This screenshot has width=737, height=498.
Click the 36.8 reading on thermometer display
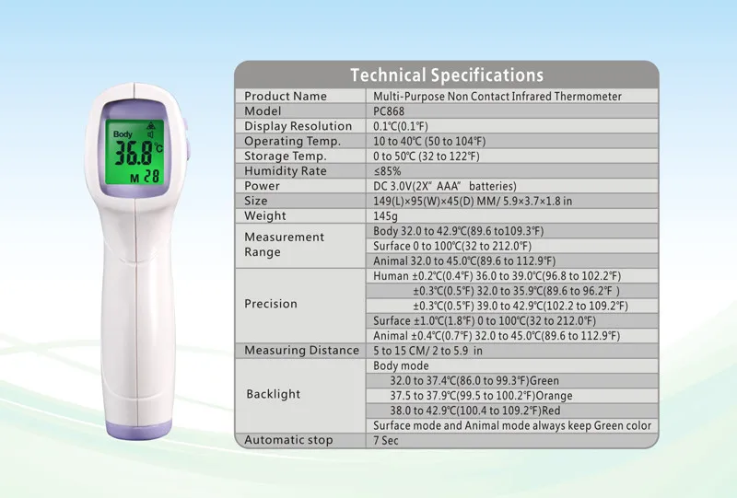(134, 153)
